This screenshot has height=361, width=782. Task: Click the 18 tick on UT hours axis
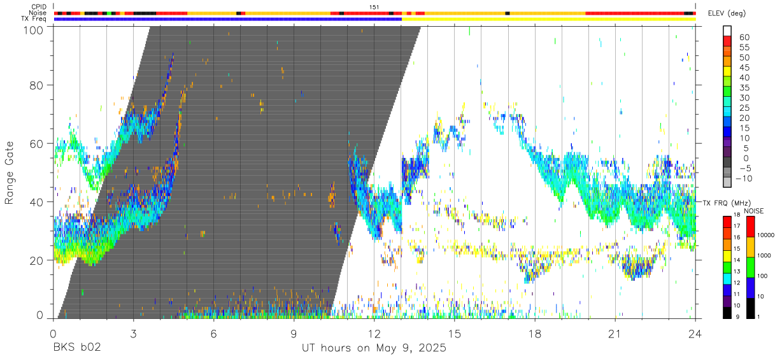534,334
